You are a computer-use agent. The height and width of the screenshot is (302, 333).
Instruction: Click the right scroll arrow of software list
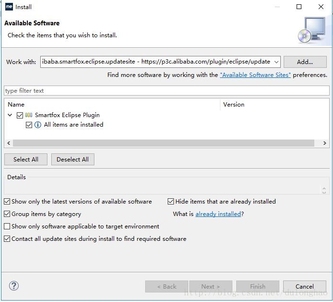point(324,143)
